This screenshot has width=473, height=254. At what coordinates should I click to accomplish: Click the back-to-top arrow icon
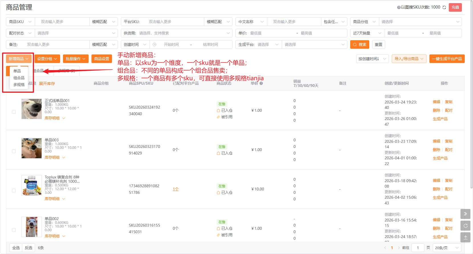tap(465, 237)
